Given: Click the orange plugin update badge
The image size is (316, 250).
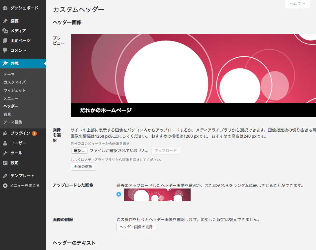Looking at the screenshot, I should [x=34, y=133].
